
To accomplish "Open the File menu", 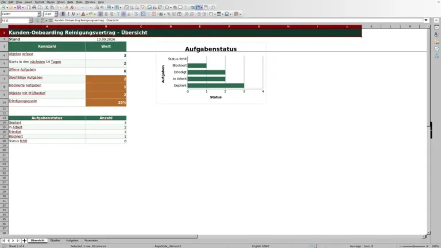I will 3,2.
